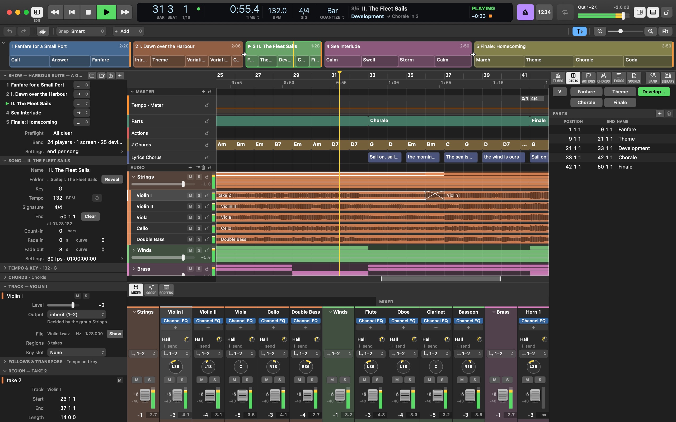This screenshot has width=676, height=422.
Task: Adjust the Strings track volume slider
Action: coord(163,184)
